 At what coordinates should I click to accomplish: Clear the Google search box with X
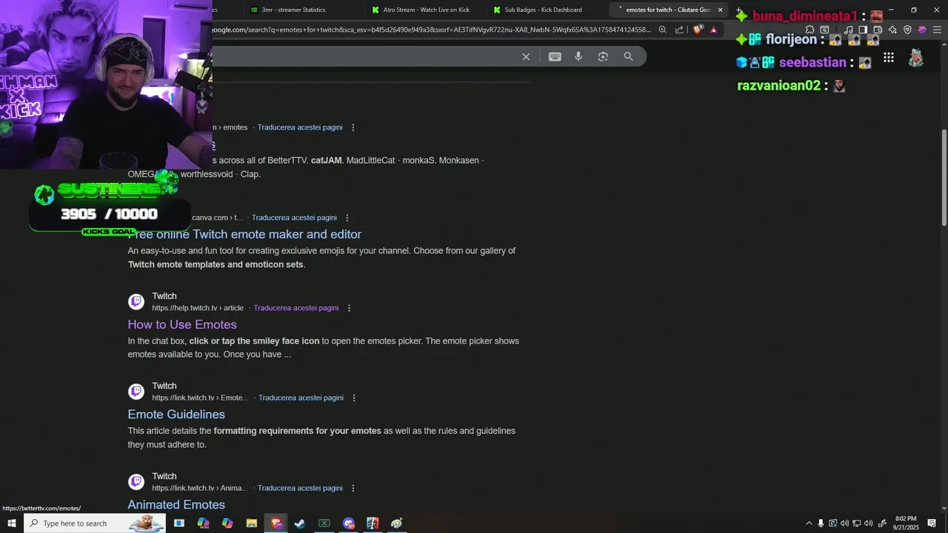[x=526, y=57]
